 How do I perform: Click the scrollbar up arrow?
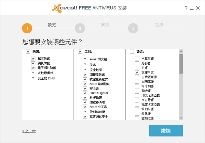click(181, 51)
